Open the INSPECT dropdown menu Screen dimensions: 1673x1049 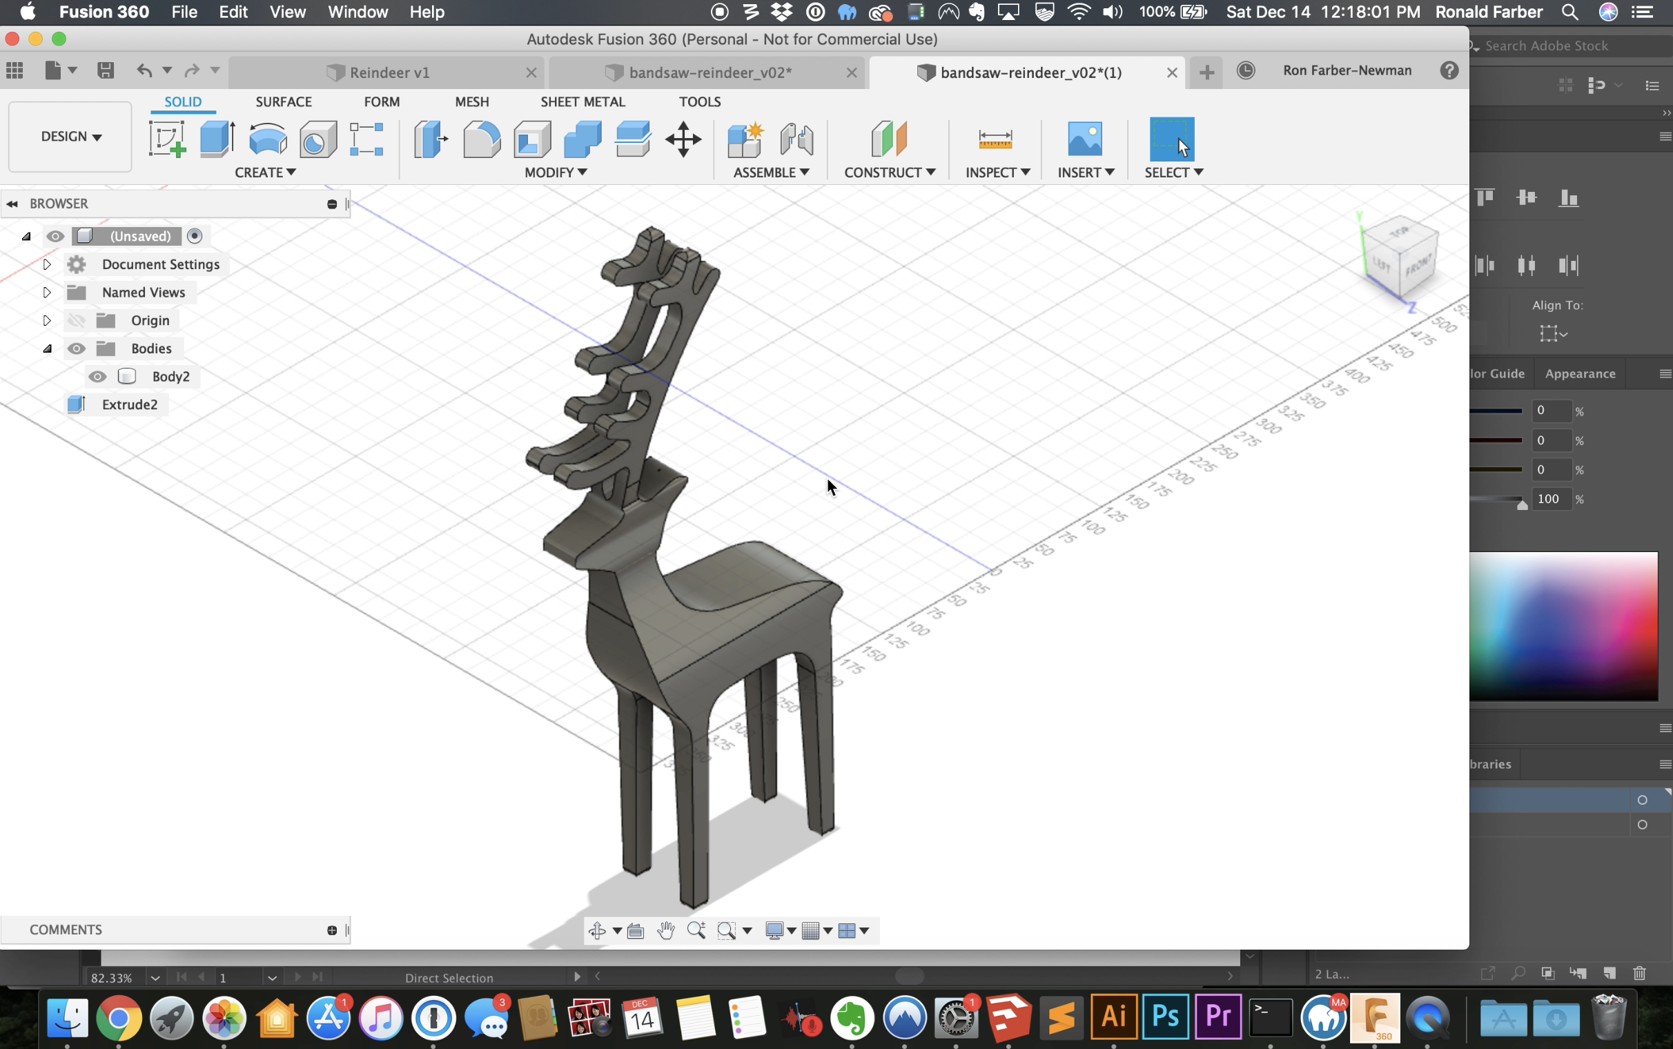(997, 172)
